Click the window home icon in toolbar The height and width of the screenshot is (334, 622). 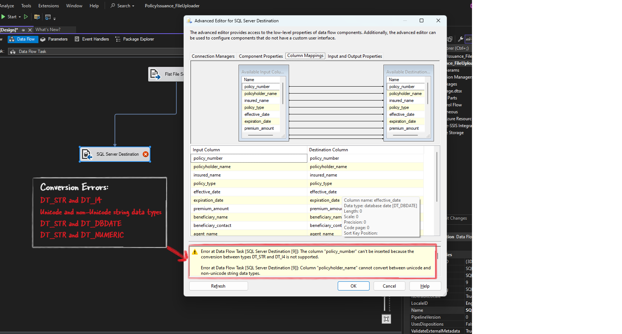pos(48,17)
